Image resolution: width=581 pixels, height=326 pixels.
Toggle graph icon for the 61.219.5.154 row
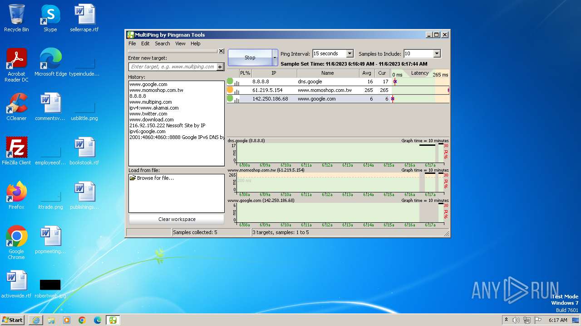pos(236,91)
